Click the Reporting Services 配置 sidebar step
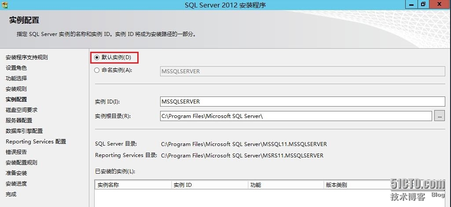The height and width of the screenshot is (207, 451). [x=36, y=142]
